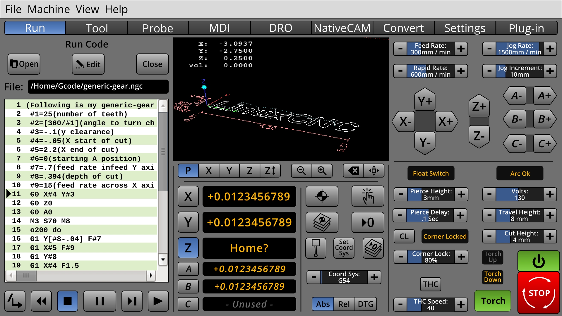Select the Y axis DRO button
This screenshot has width=562, height=316.
188,222
